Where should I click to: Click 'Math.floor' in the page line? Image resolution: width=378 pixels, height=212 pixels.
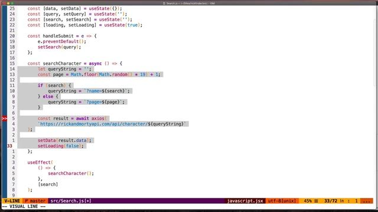[83, 75]
